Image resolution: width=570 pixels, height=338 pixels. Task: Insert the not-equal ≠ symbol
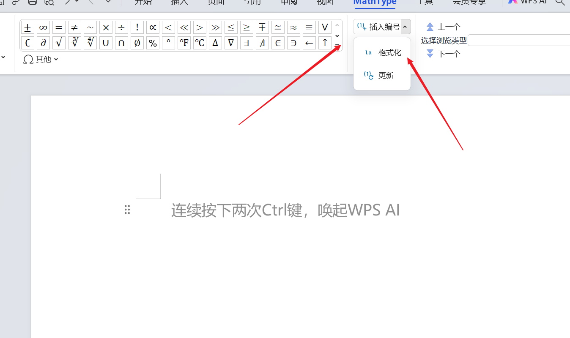(74, 27)
